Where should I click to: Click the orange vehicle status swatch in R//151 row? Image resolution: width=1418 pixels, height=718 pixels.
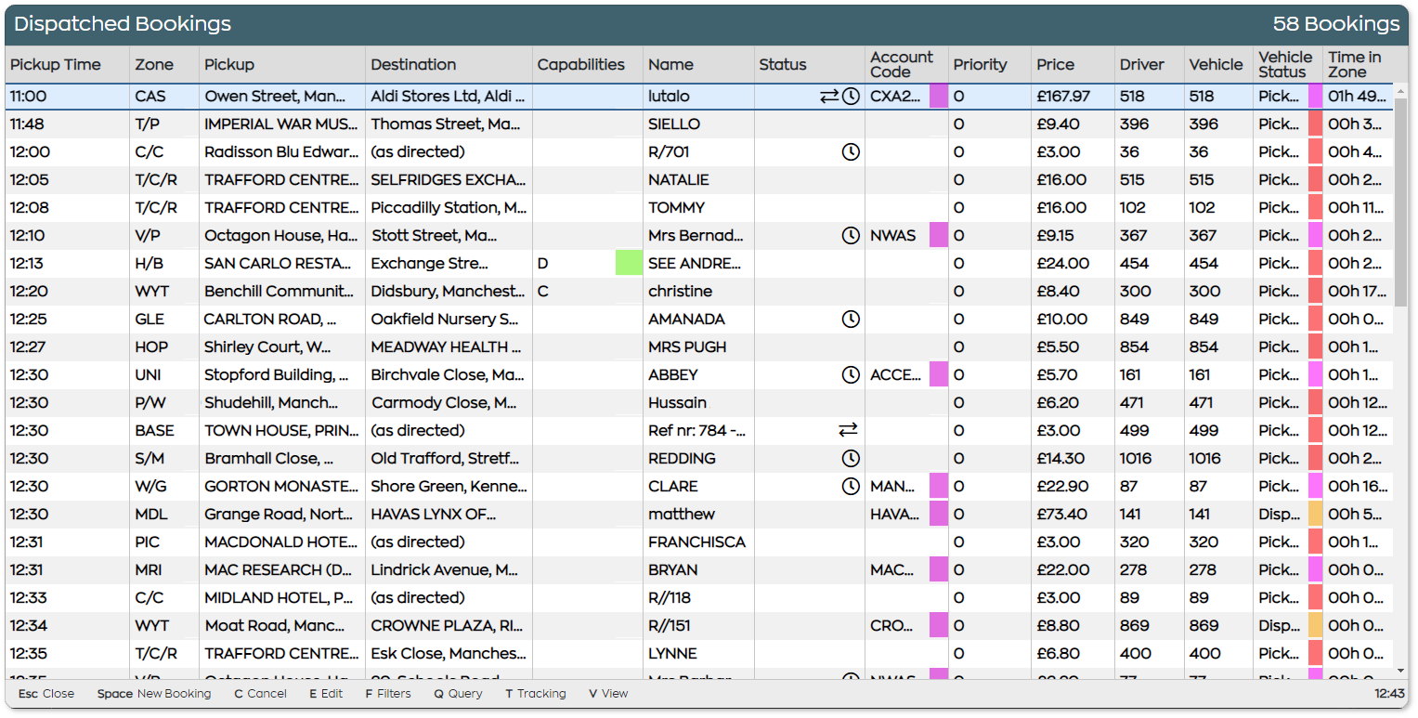1315,625
